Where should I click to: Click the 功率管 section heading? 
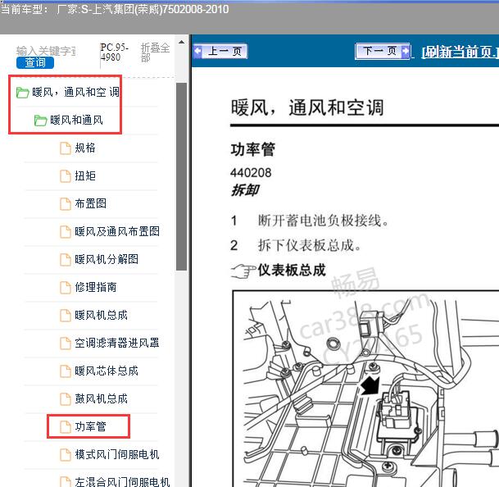pos(253,149)
